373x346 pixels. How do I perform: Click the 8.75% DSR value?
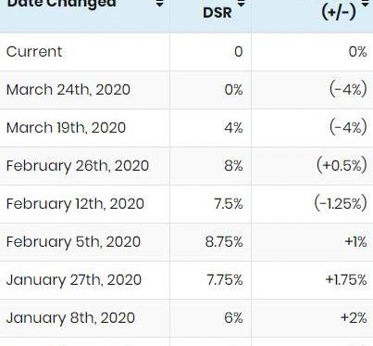pyautogui.click(x=224, y=242)
